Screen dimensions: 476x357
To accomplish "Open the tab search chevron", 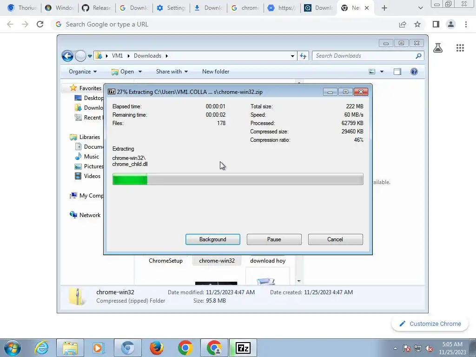I will 420,8.
